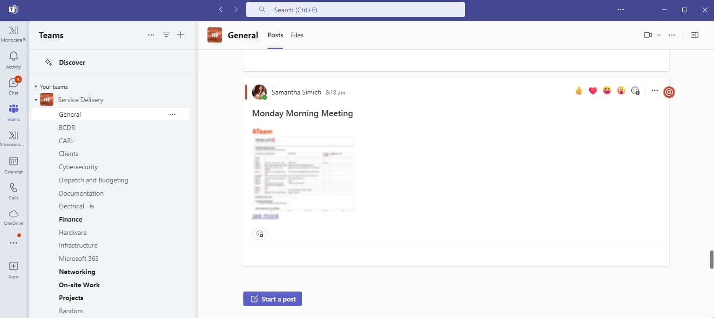Collapse the Your teams section
The height and width of the screenshot is (318, 714).
pos(36,87)
